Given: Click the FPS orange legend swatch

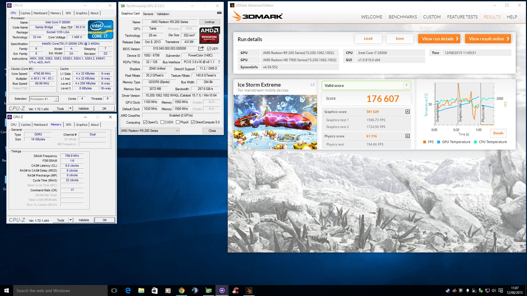Looking at the screenshot, I should coord(425,142).
